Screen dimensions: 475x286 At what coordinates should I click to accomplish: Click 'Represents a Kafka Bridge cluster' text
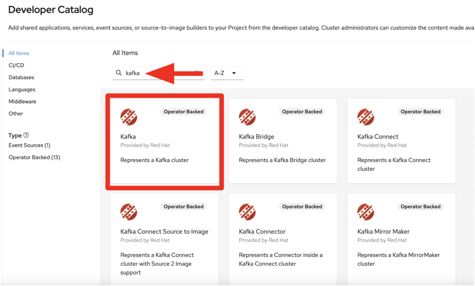click(x=283, y=160)
